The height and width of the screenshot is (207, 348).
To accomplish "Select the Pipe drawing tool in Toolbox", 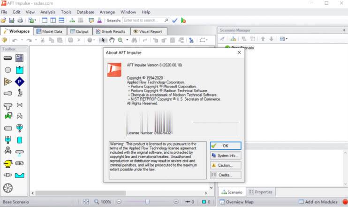I will point(8,58).
